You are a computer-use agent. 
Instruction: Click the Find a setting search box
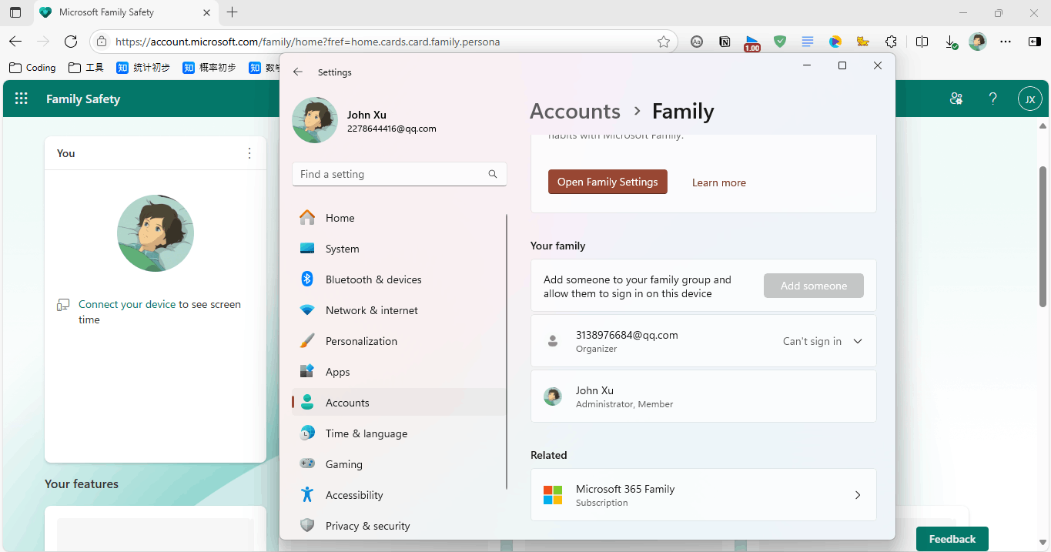click(400, 174)
